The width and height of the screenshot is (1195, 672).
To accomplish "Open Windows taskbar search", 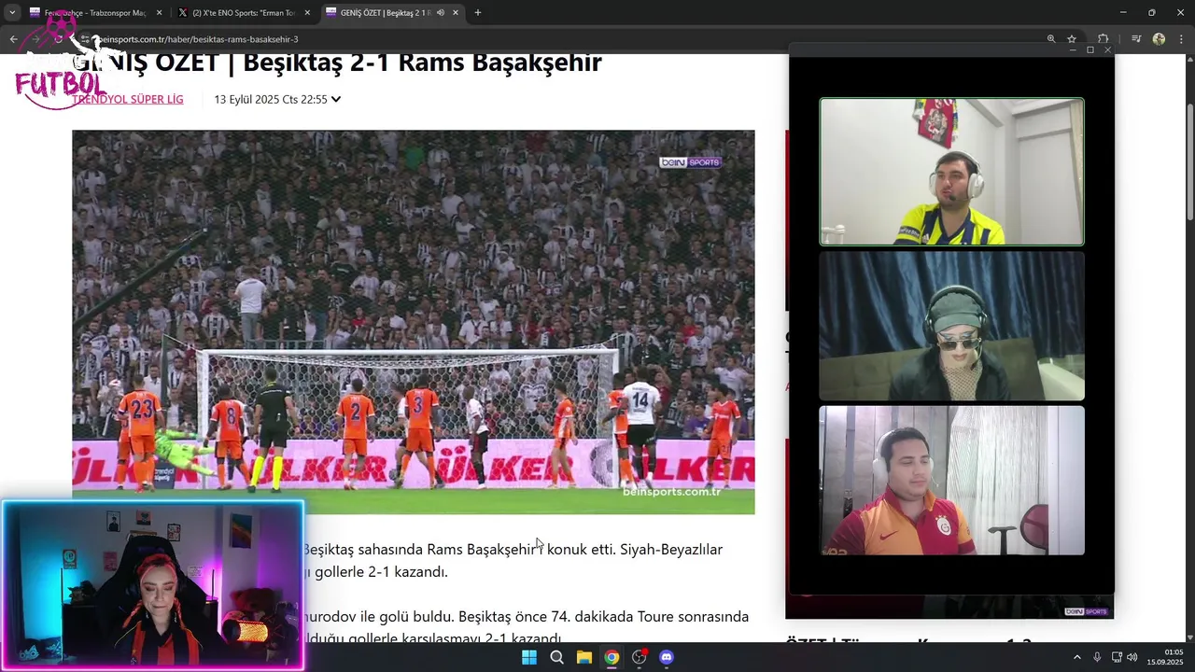I will 556,657.
